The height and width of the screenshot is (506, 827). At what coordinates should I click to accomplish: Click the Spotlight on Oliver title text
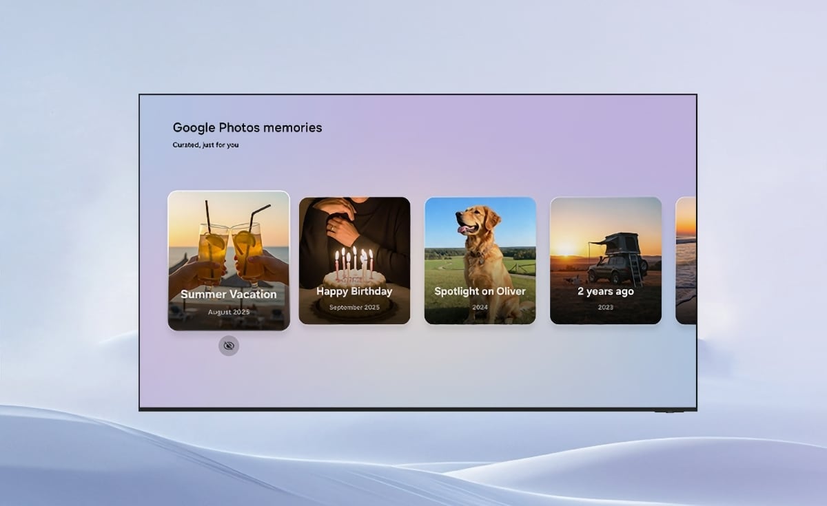[480, 291]
